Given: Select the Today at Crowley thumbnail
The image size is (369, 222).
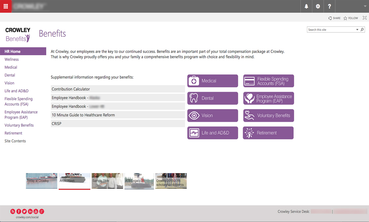Looking at the screenshot, I should pyautogui.click(x=42, y=181).
